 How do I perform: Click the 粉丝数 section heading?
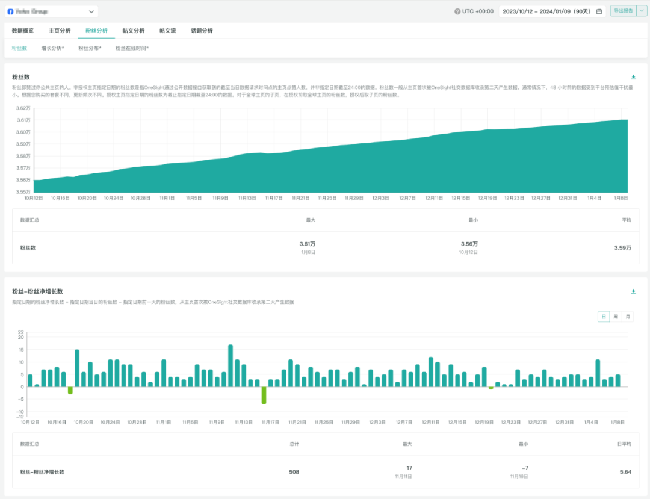click(20, 77)
